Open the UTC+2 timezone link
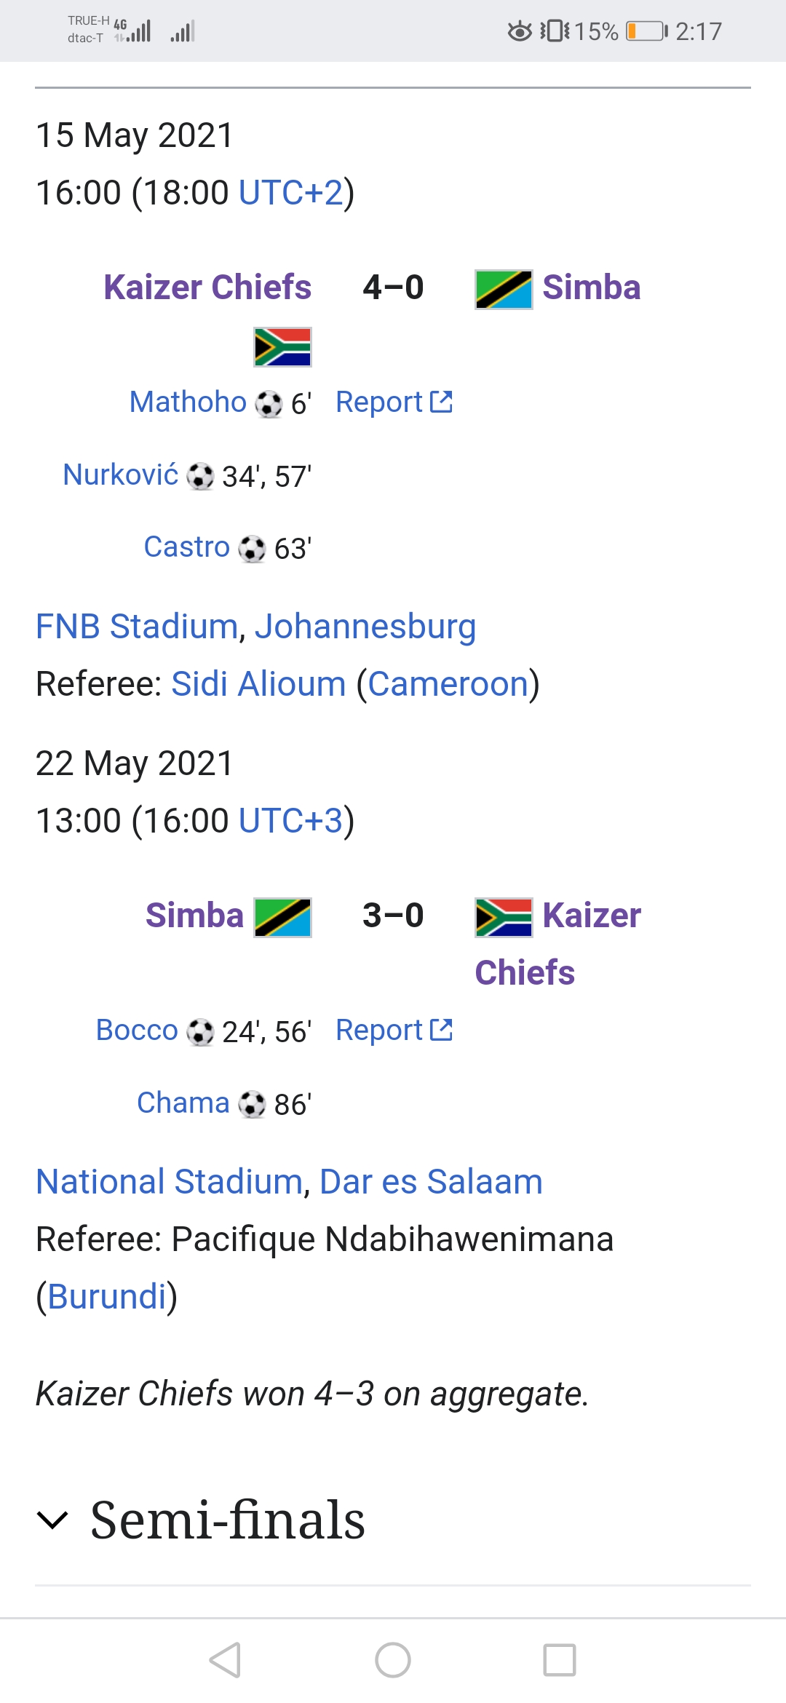 click(x=290, y=193)
